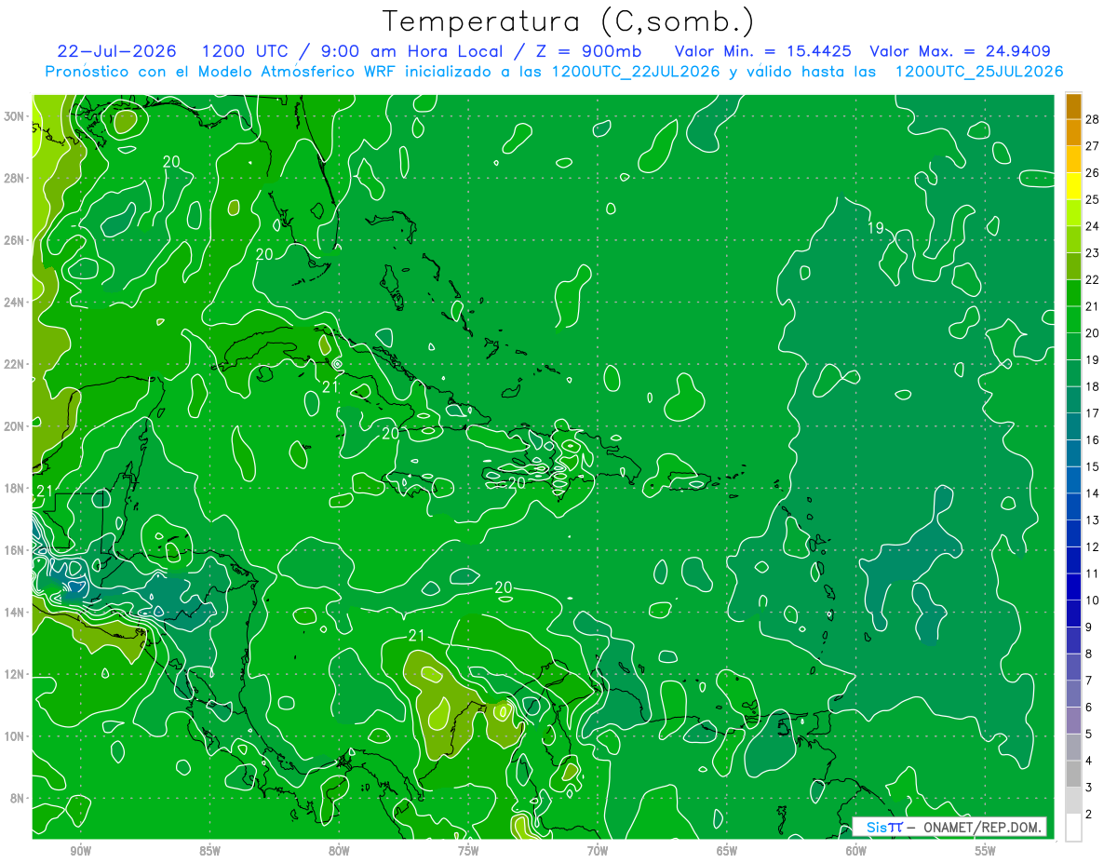
Task: Click the 75W longitude axis label
Action: click(x=468, y=850)
